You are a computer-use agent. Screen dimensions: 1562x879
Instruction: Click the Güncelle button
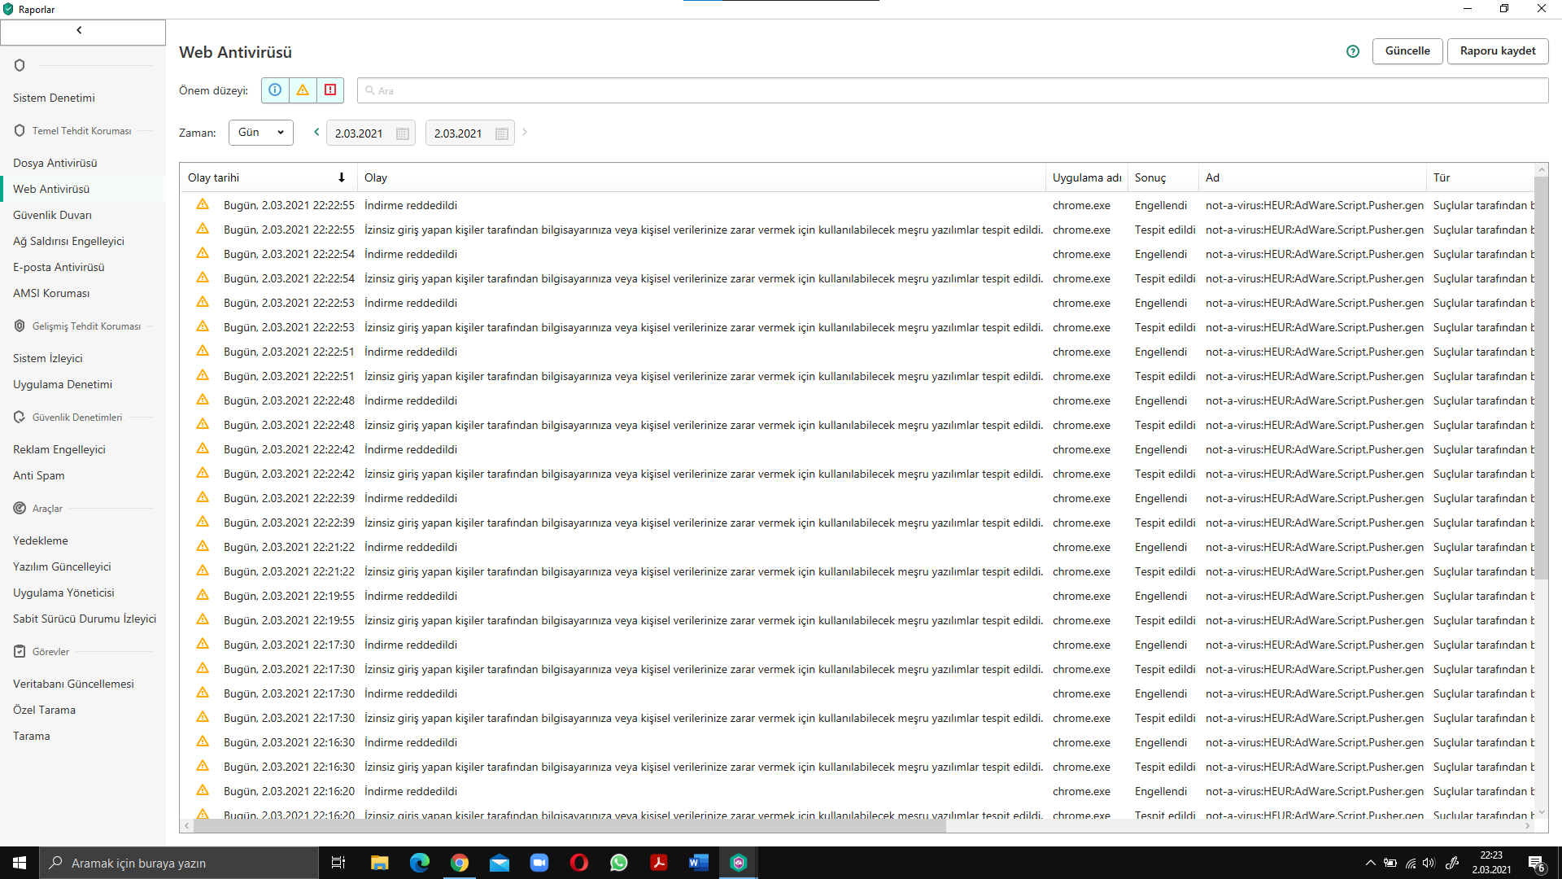tap(1407, 50)
